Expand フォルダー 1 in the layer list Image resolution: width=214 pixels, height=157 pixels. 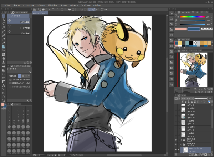point(182,140)
